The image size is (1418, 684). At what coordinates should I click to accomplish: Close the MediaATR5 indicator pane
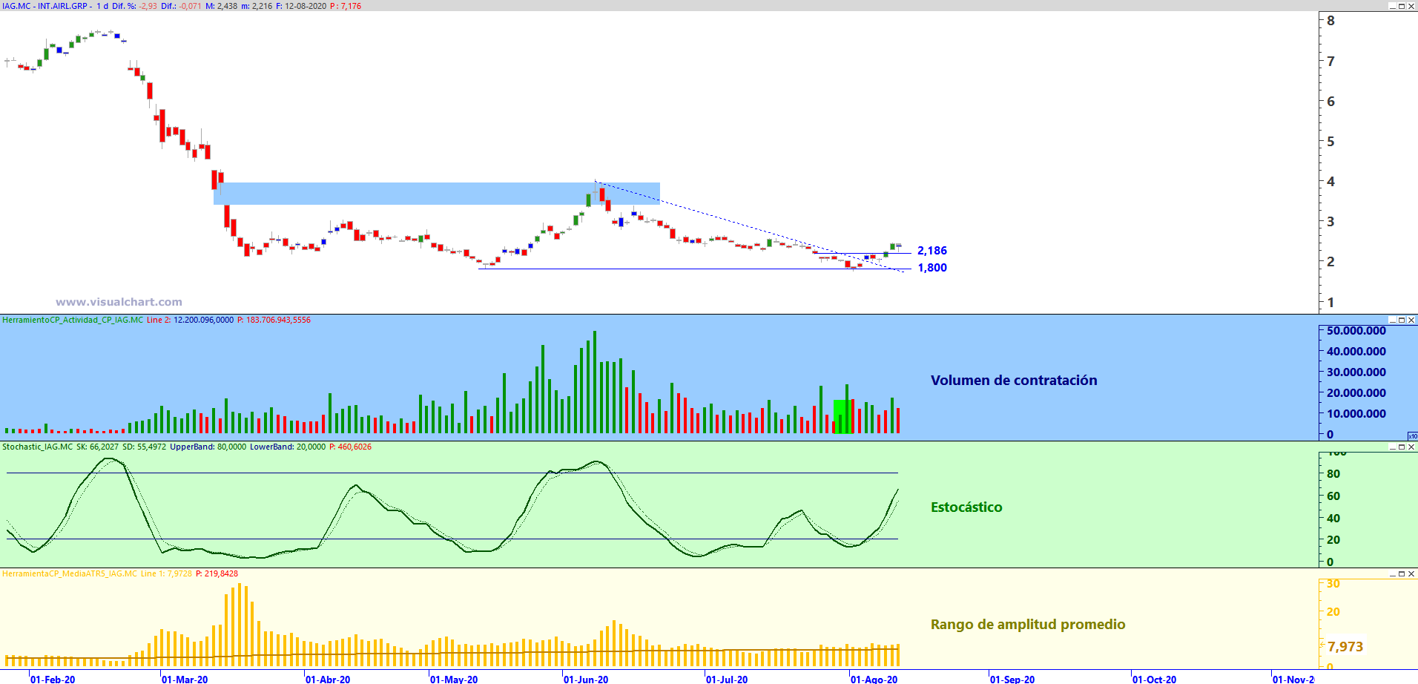tap(1411, 573)
